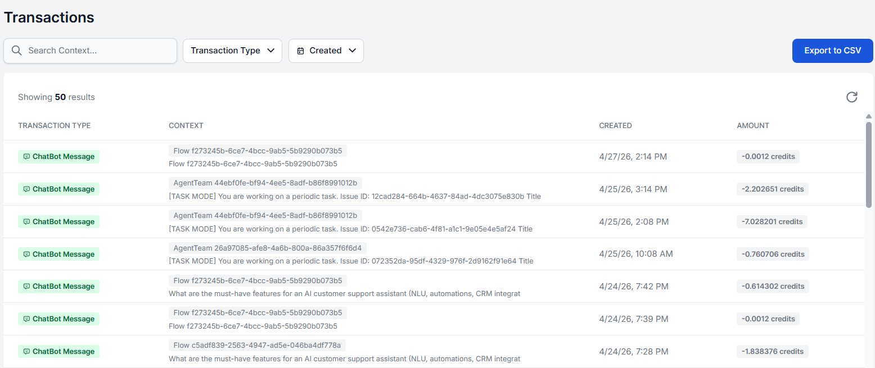Click the CONTEXT column header
Viewport: 875px width, 368px height.
click(x=186, y=126)
